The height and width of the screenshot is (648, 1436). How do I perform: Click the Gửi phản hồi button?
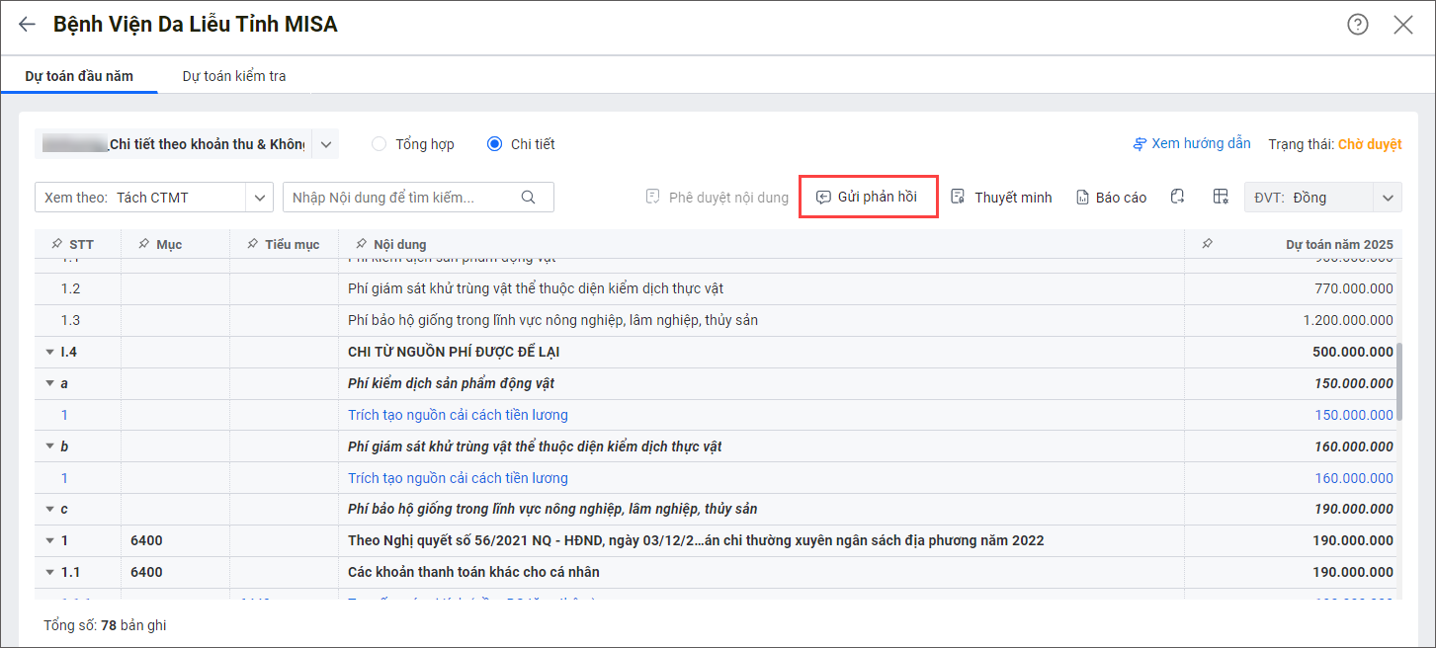868,197
